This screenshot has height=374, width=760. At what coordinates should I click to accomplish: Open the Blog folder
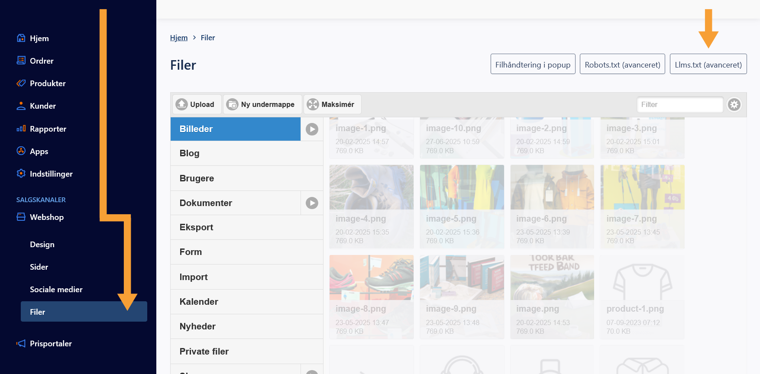[x=247, y=153]
